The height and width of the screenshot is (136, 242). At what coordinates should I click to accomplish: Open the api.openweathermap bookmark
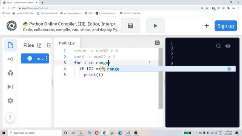[x=71, y=13]
